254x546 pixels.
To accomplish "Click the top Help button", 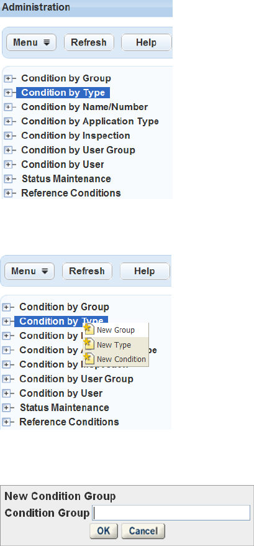I will click(146, 42).
